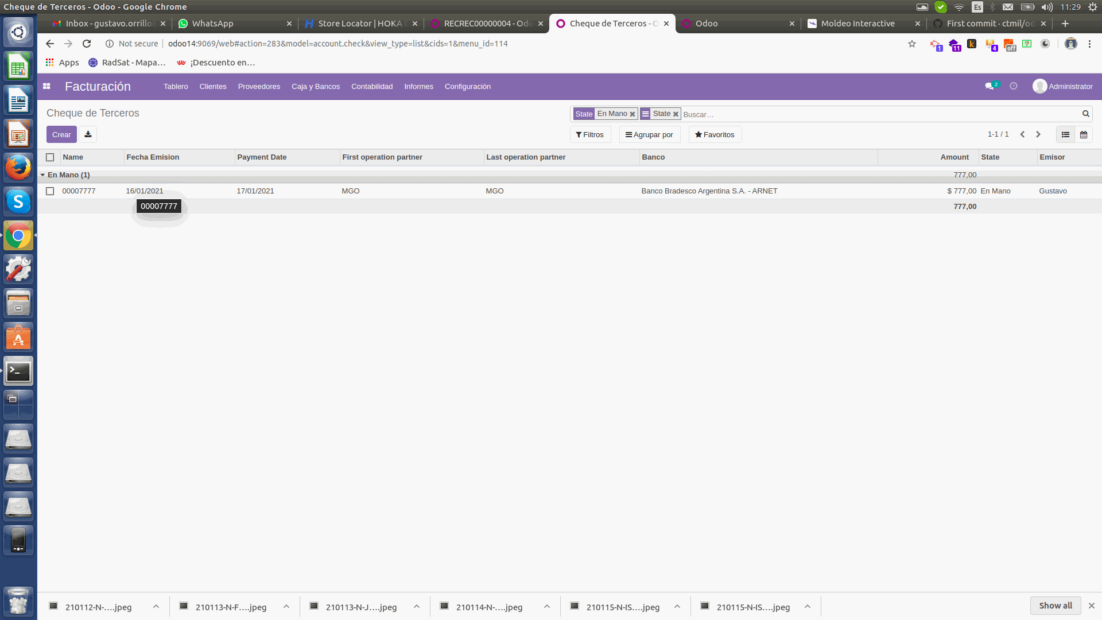This screenshot has height=620, width=1102.
Task: Open Chrome three-dot menu
Action: click(x=1089, y=44)
